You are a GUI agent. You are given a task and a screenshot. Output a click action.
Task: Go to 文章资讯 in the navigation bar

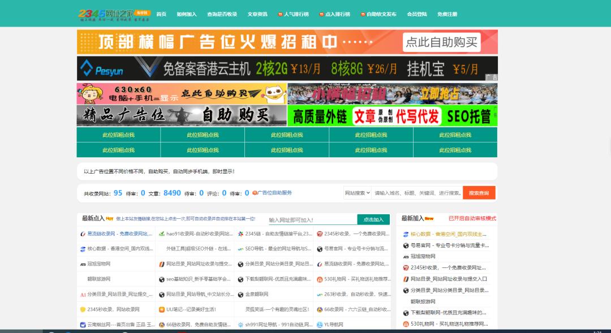(257, 14)
